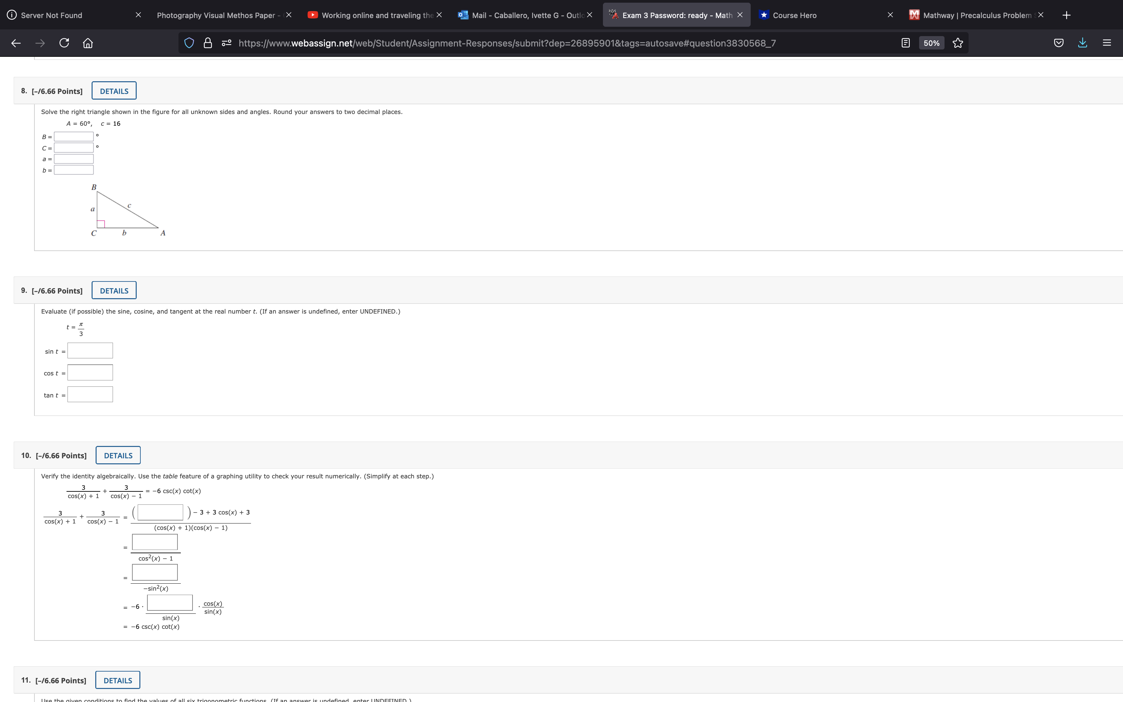Toggle Reader View icon in address bar
This screenshot has width=1123, height=702.
pyautogui.click(x=905, y=43)
